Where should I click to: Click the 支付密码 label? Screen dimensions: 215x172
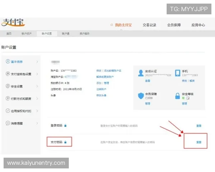click(56, 142)
